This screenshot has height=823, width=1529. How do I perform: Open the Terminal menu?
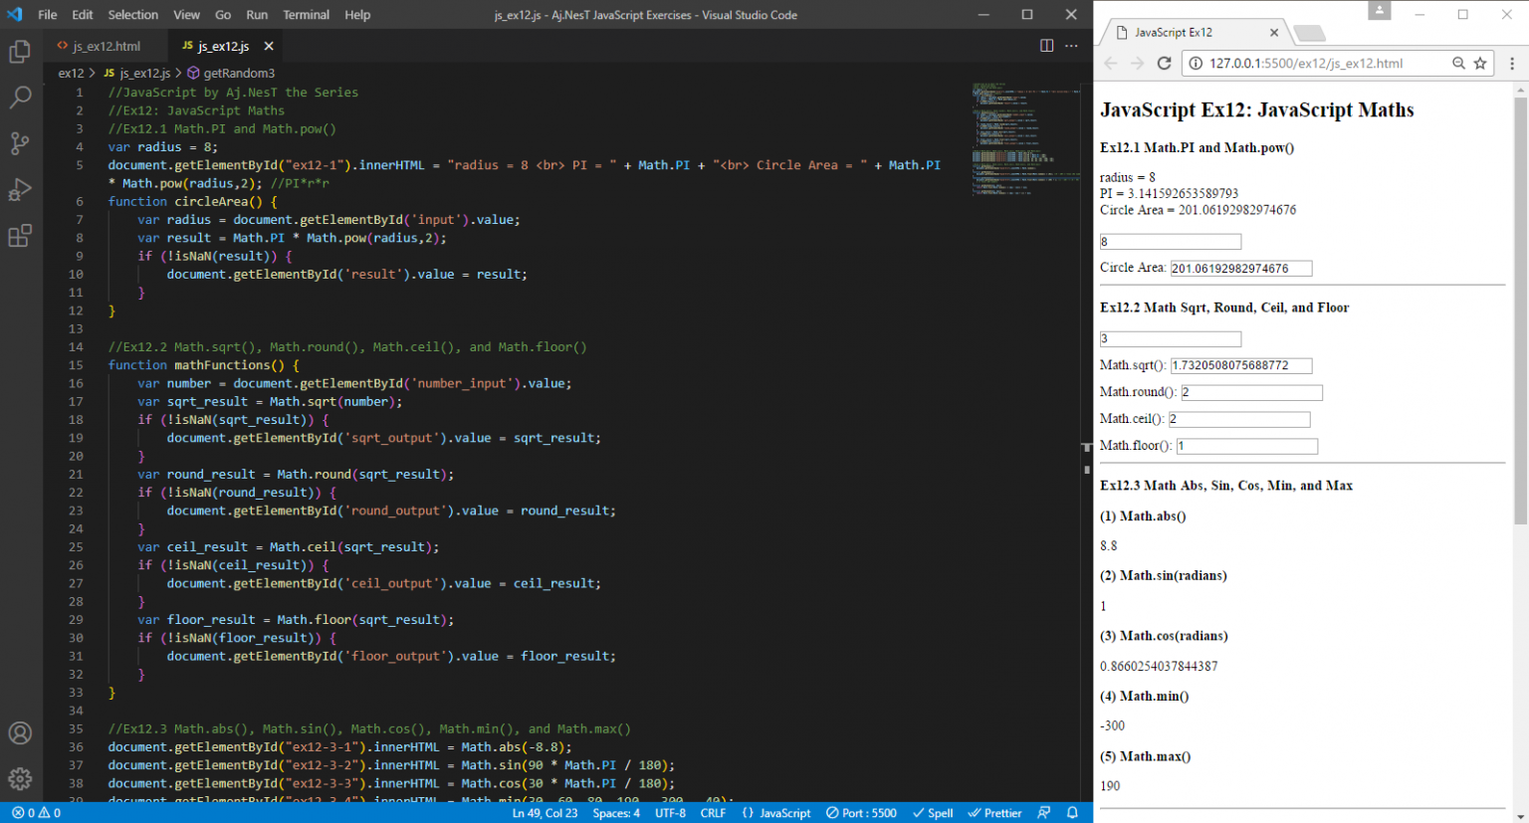(x=306, y=15)
